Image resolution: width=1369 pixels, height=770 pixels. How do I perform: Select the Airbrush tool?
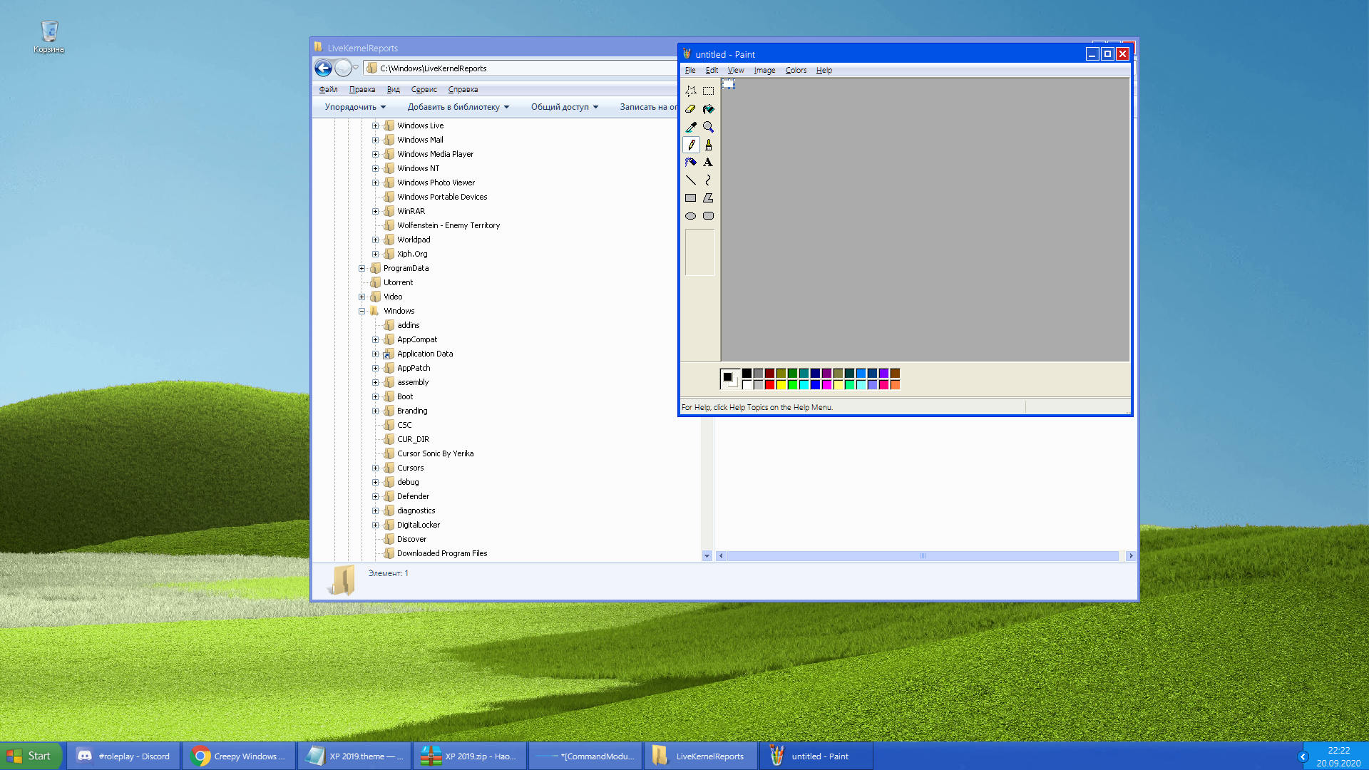coord(691,162)
